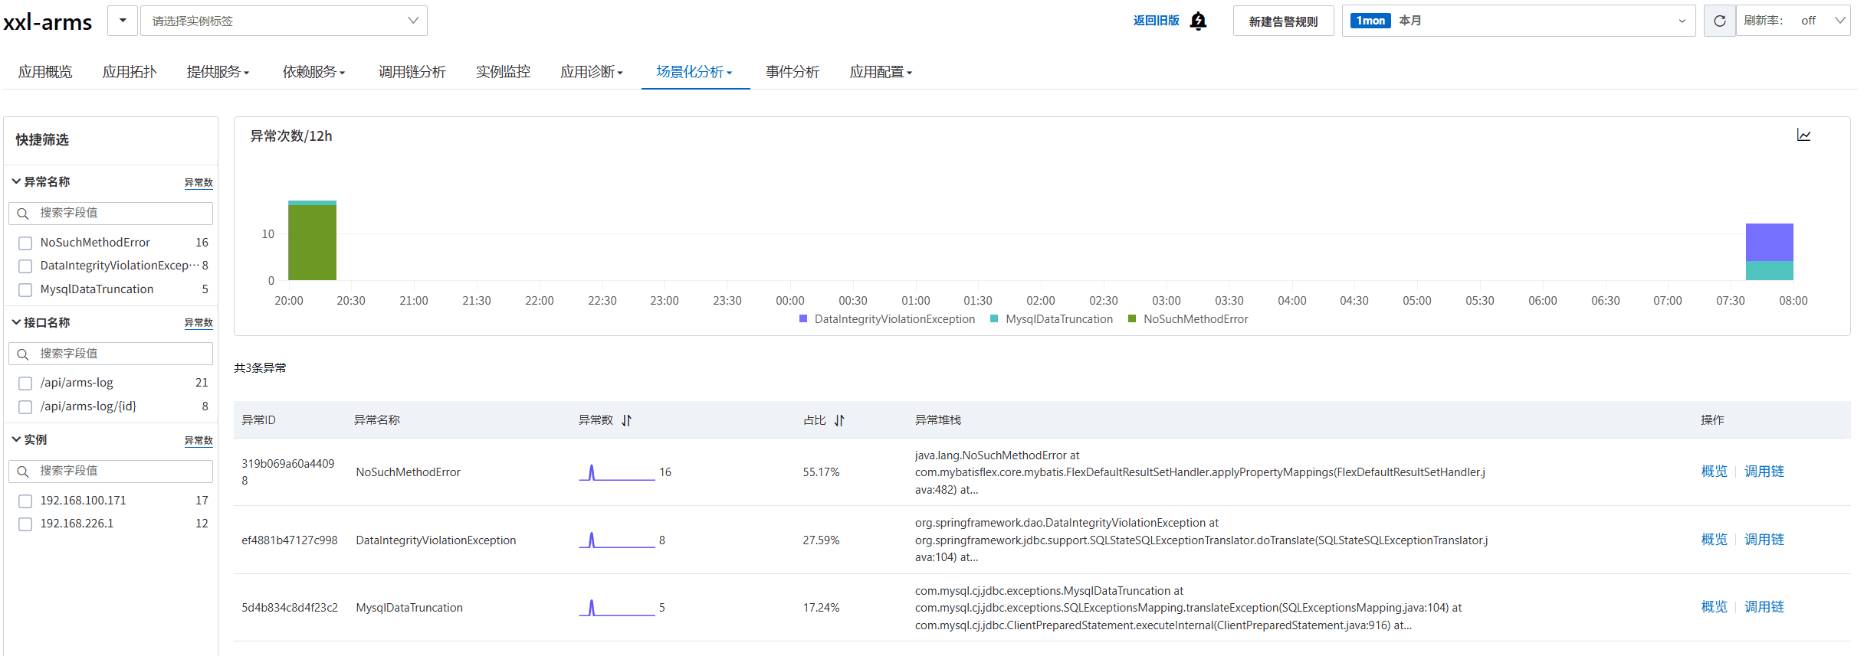Image resolution: width=1864 pixels, height=656 pixels.
Task: Click the DataIntegrityViolationException sparkline chart
Action: (x=617, y=540)
